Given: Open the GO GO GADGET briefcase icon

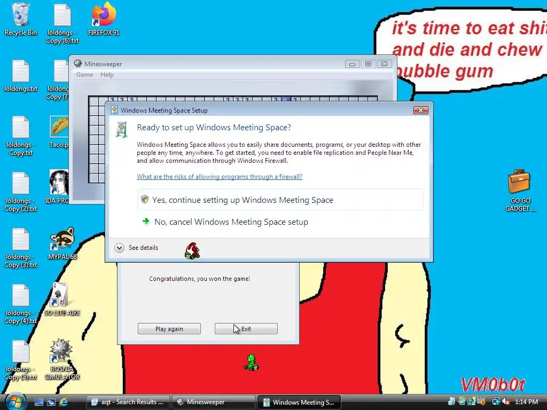Looking at the screenshot, I should 520,191.
